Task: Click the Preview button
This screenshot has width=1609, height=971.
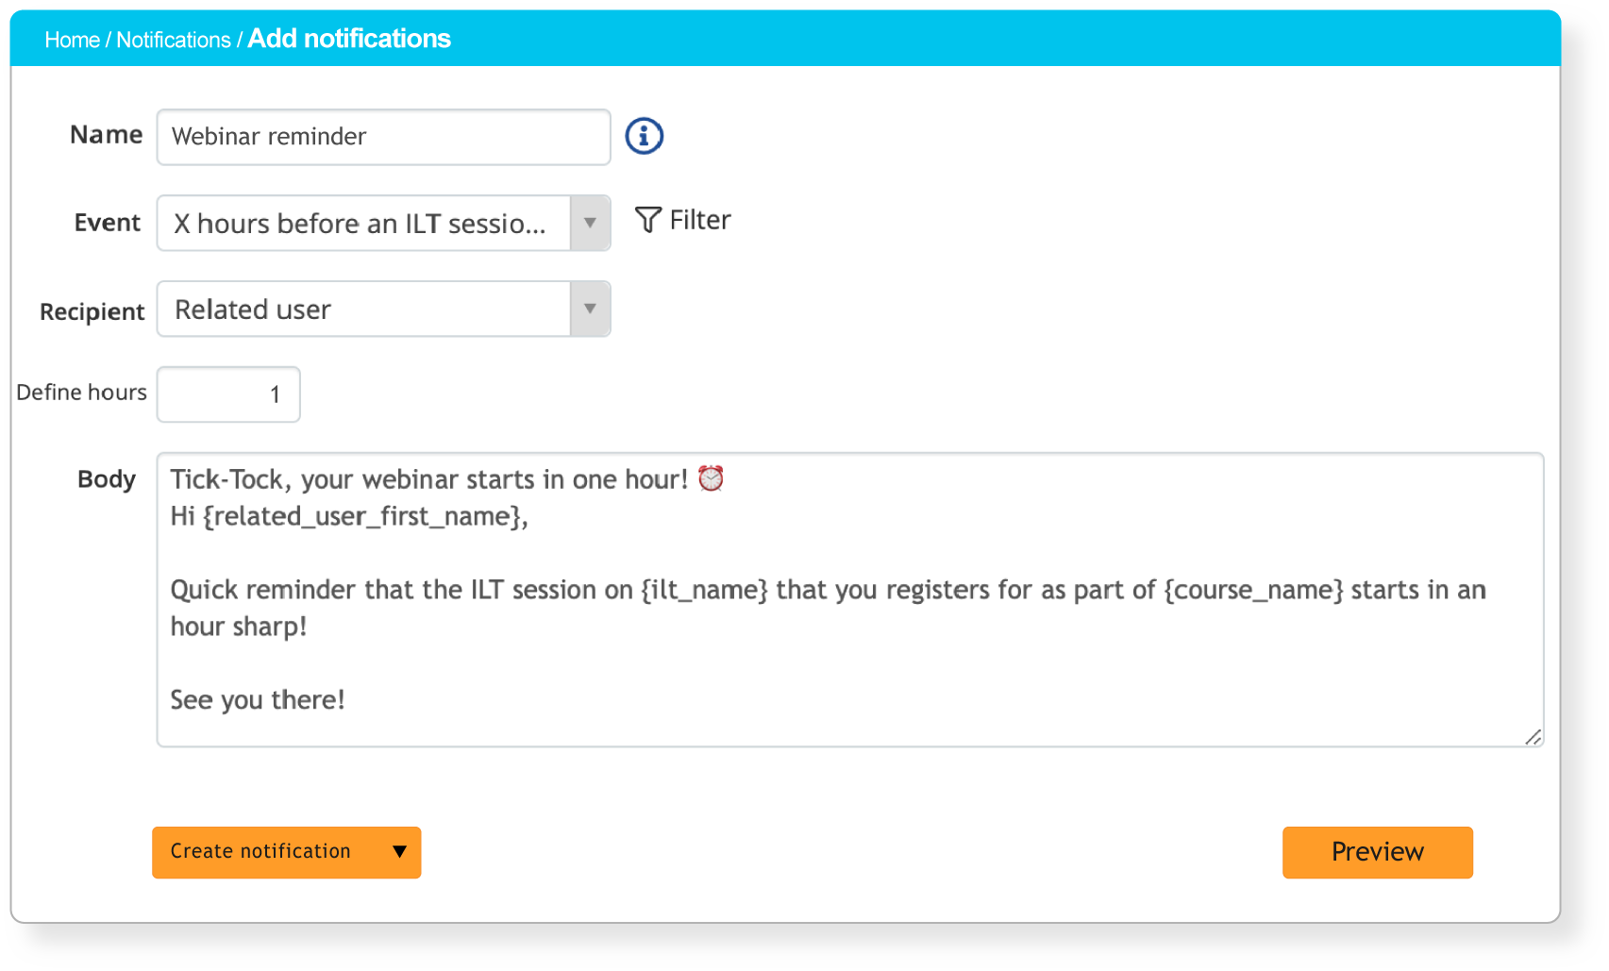Action: click(x=1376, y=851)
